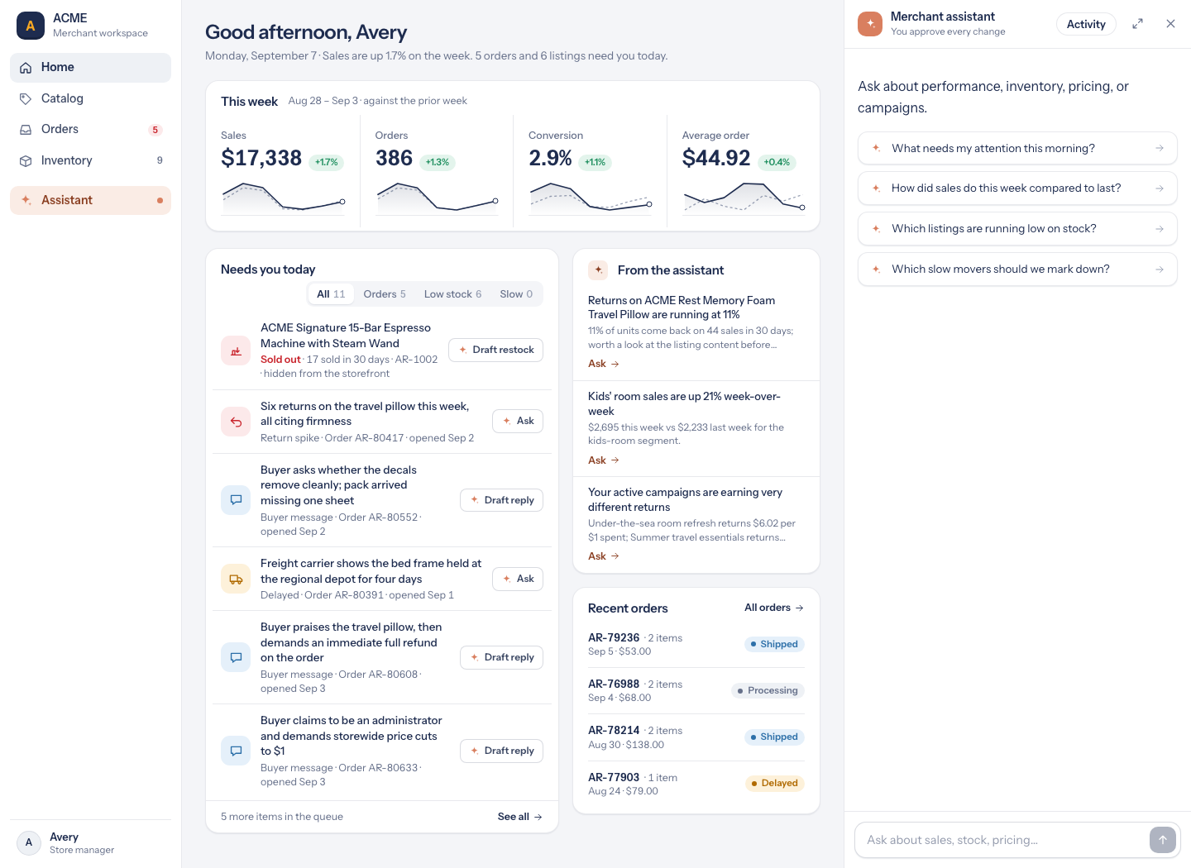
Task: Open See all queue items link
Action: click(520, 817)
